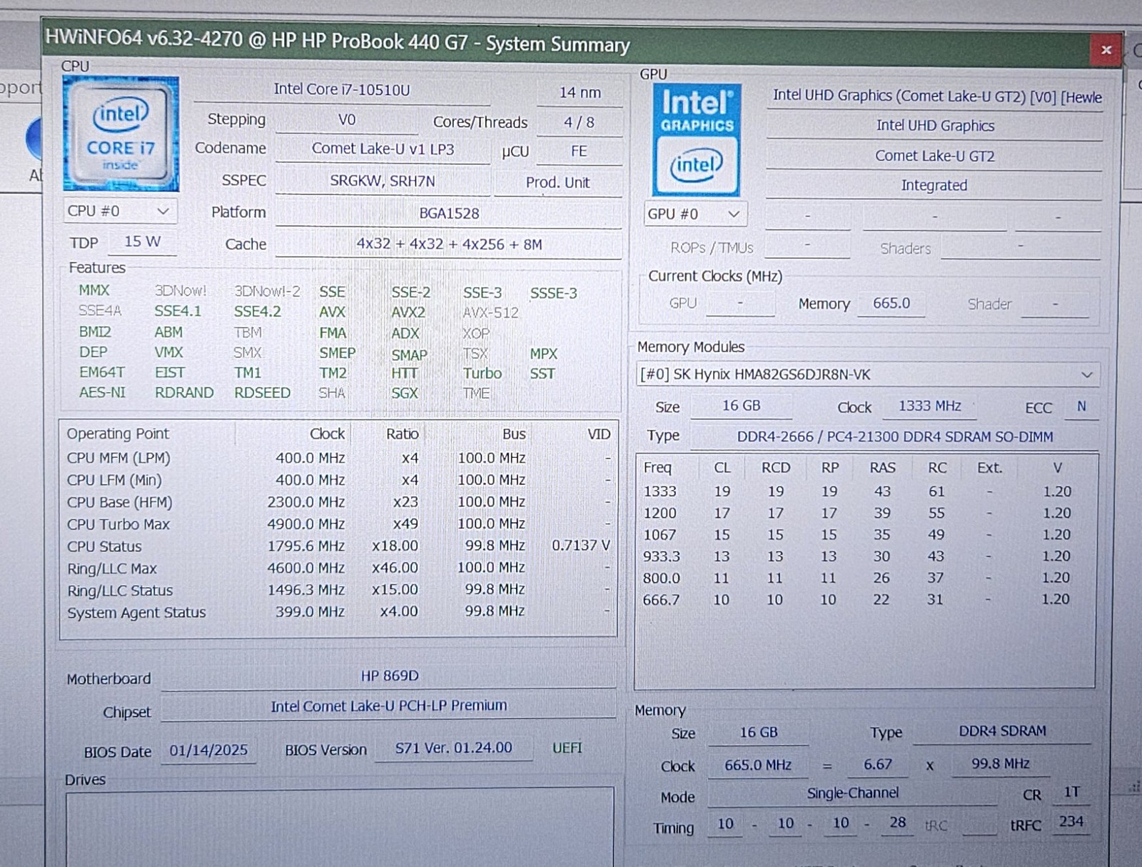Select the CPU MFM (LPM) operating point row

(338, 458)
